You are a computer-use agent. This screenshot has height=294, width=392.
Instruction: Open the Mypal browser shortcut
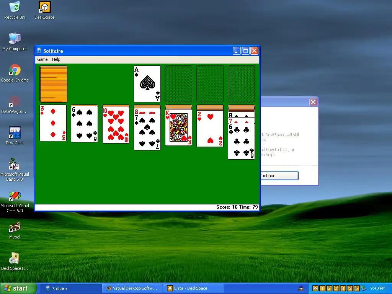click(15, 230)
